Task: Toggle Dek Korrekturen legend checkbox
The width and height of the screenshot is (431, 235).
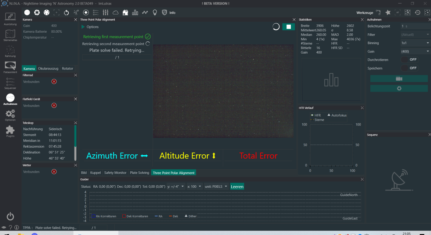Action: 124,216
